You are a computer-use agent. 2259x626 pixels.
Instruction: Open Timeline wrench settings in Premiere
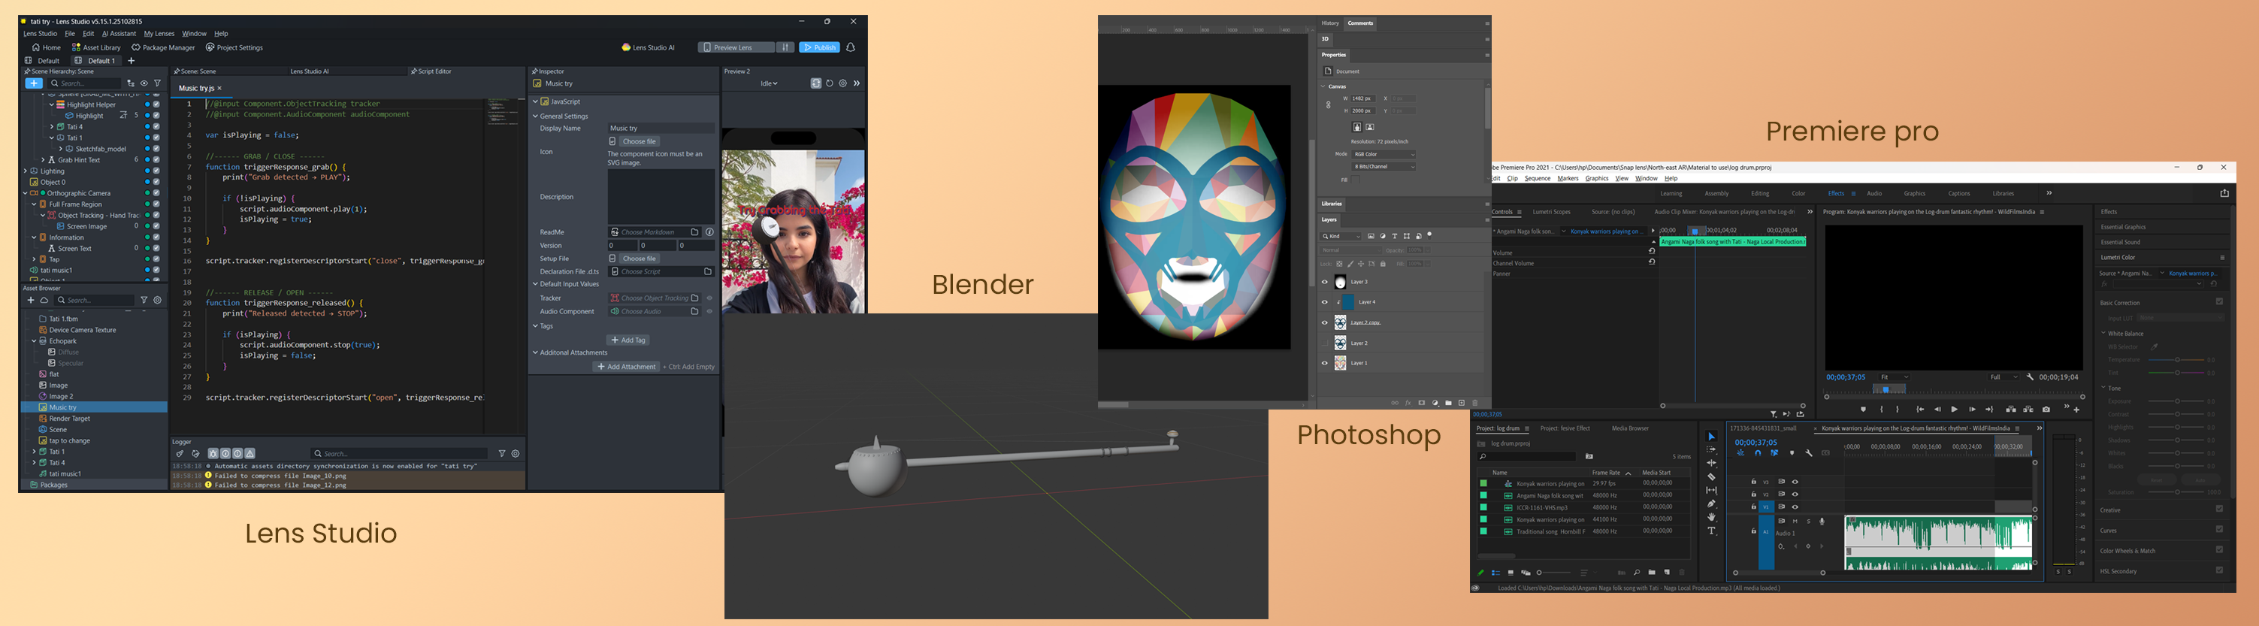click(x=1808, y=453)
